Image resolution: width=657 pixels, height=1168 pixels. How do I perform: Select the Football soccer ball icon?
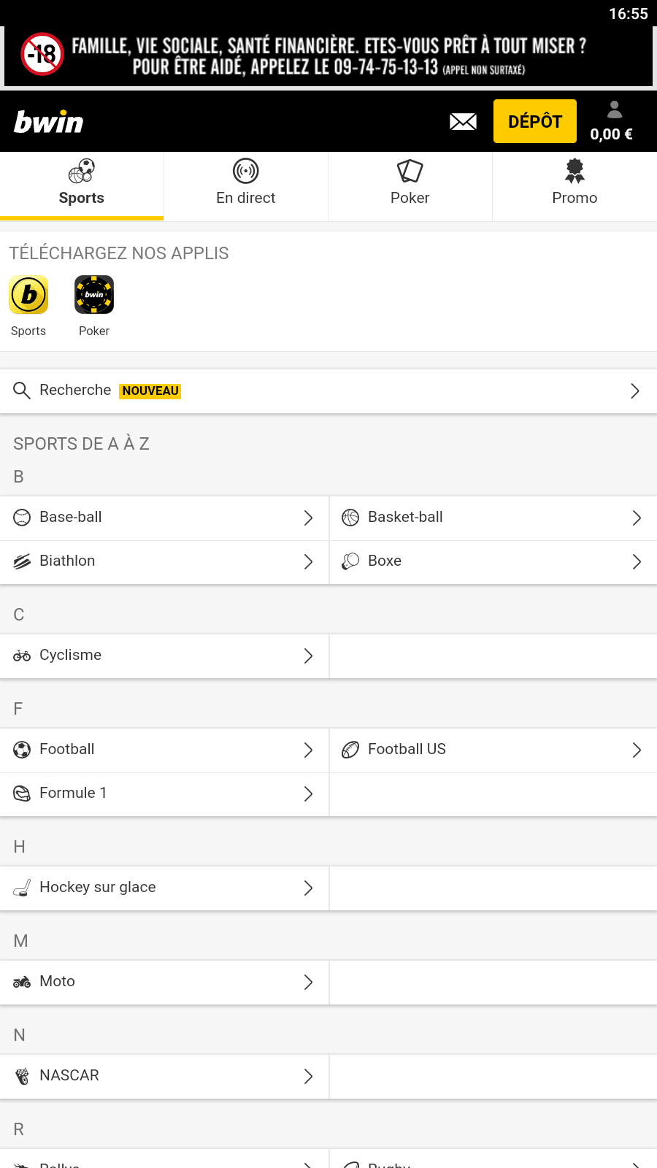point(22,750)
